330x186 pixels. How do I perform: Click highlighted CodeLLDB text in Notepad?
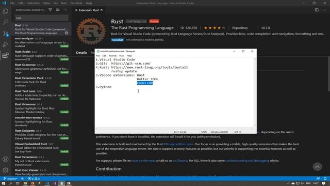[x=145, y=83]
